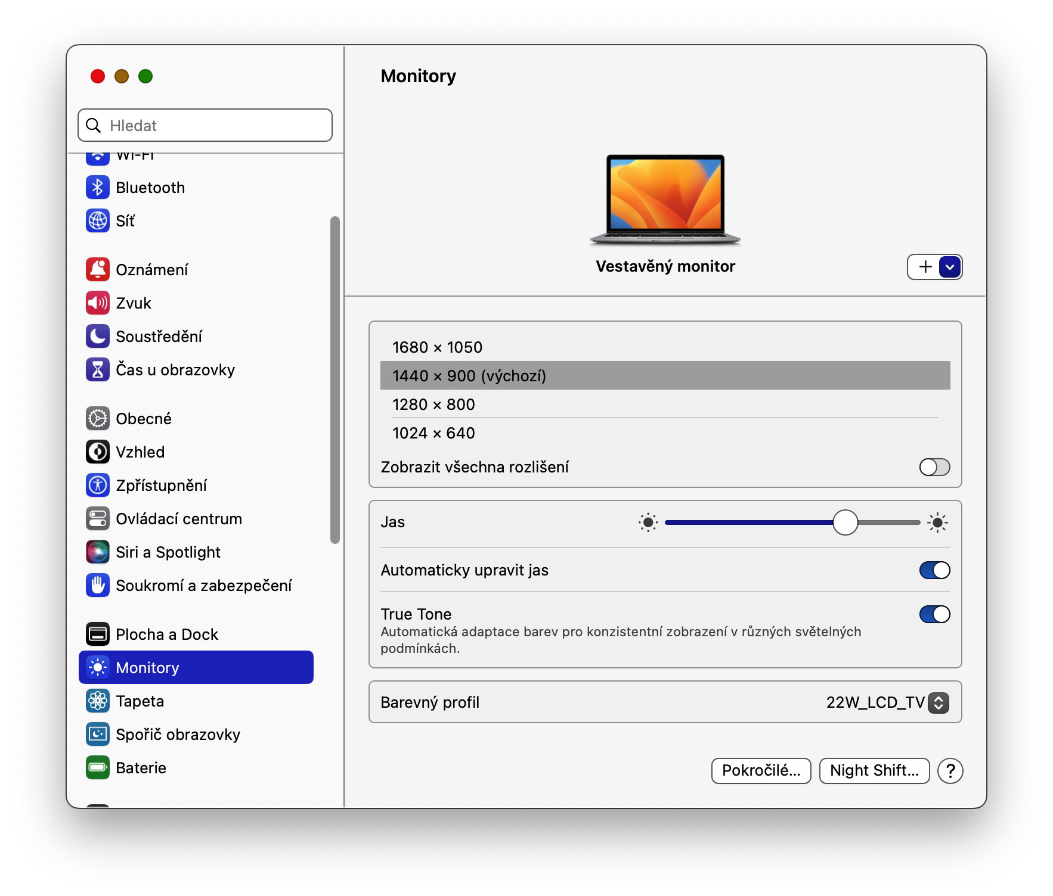Image resolution: width=1053 pixels, height=896 pixels.
Task: Click the Zvuk speaker icon
Action: coord(98,303)
